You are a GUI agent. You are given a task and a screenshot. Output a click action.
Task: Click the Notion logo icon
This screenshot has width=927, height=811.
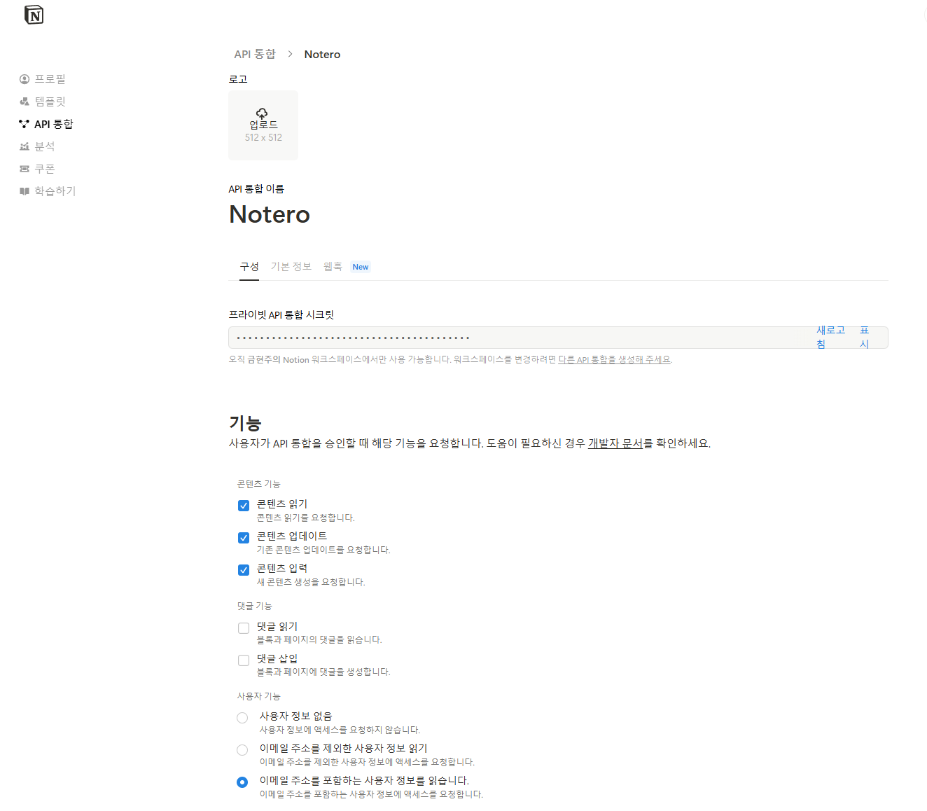pos(34,15)
